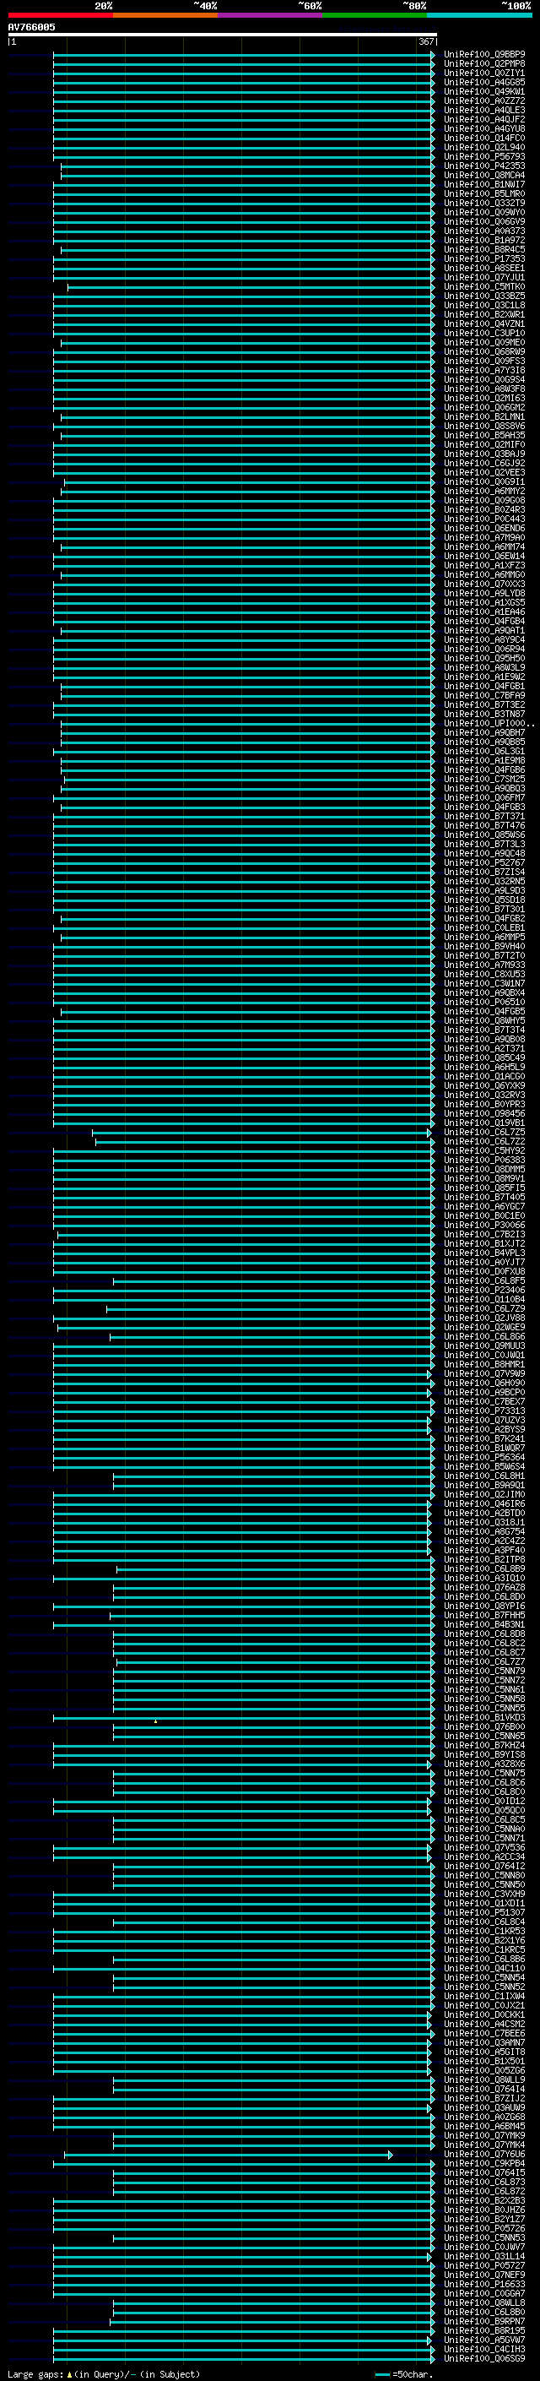Open hit UniRef100_P56793

click(484, 157)
